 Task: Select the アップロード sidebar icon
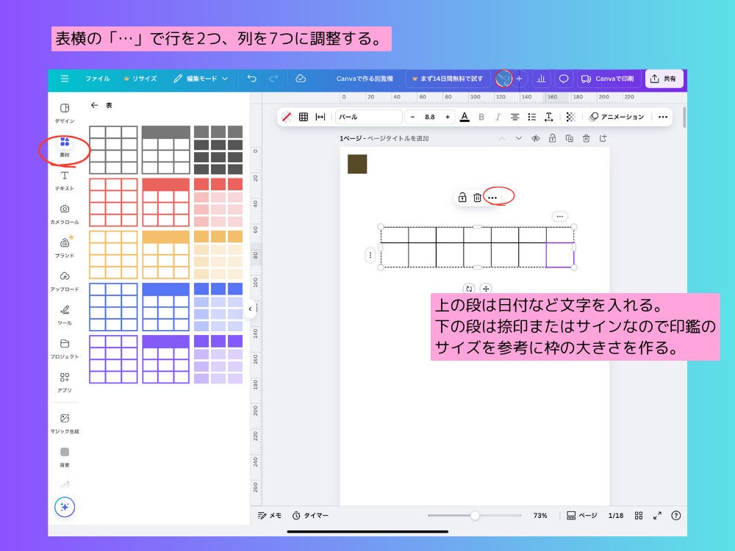click(x=65, y=273)
